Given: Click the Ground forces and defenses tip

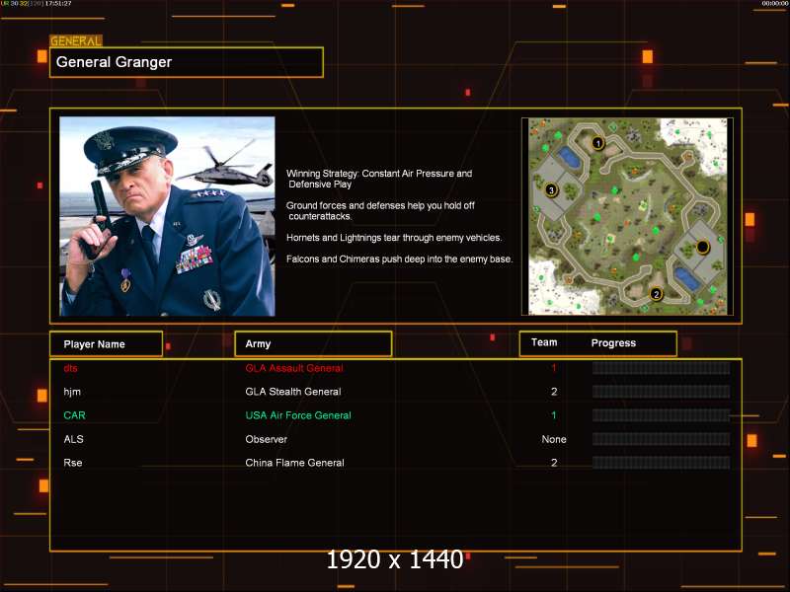Looking at the screenshot, I should point(380,211).
